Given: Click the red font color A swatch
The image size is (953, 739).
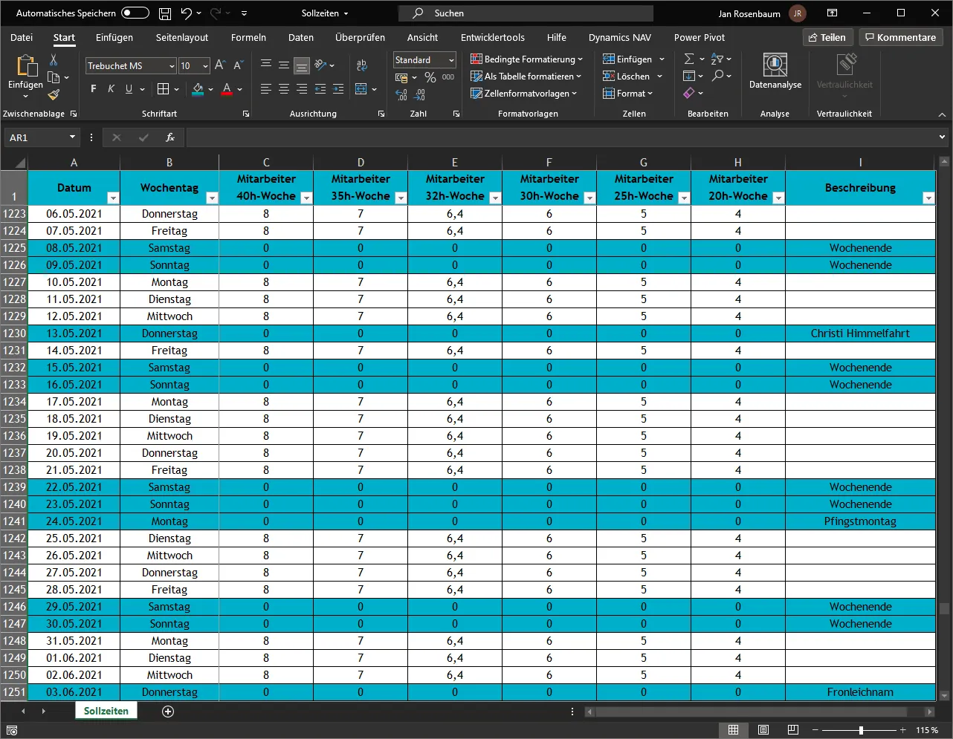Looking at the screenshot, I should pyautogui.click(x=227, y=89).
